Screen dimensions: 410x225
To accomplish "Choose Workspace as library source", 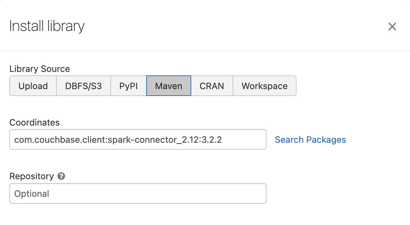I will click(x=265, y=86).
